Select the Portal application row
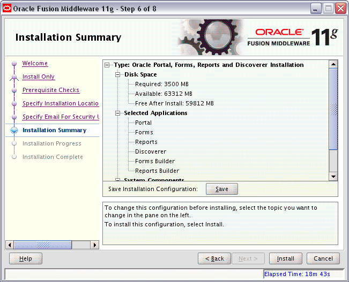 tap(143, 123)
